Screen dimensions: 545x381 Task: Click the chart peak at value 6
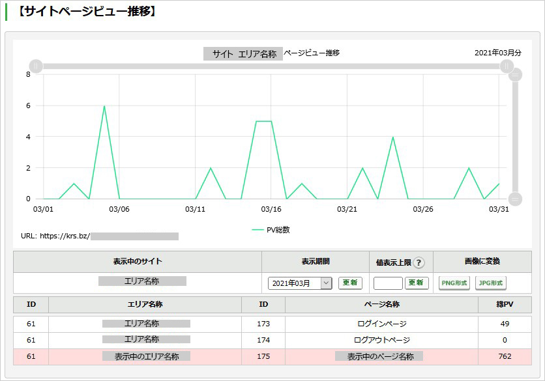coord(104,106)
